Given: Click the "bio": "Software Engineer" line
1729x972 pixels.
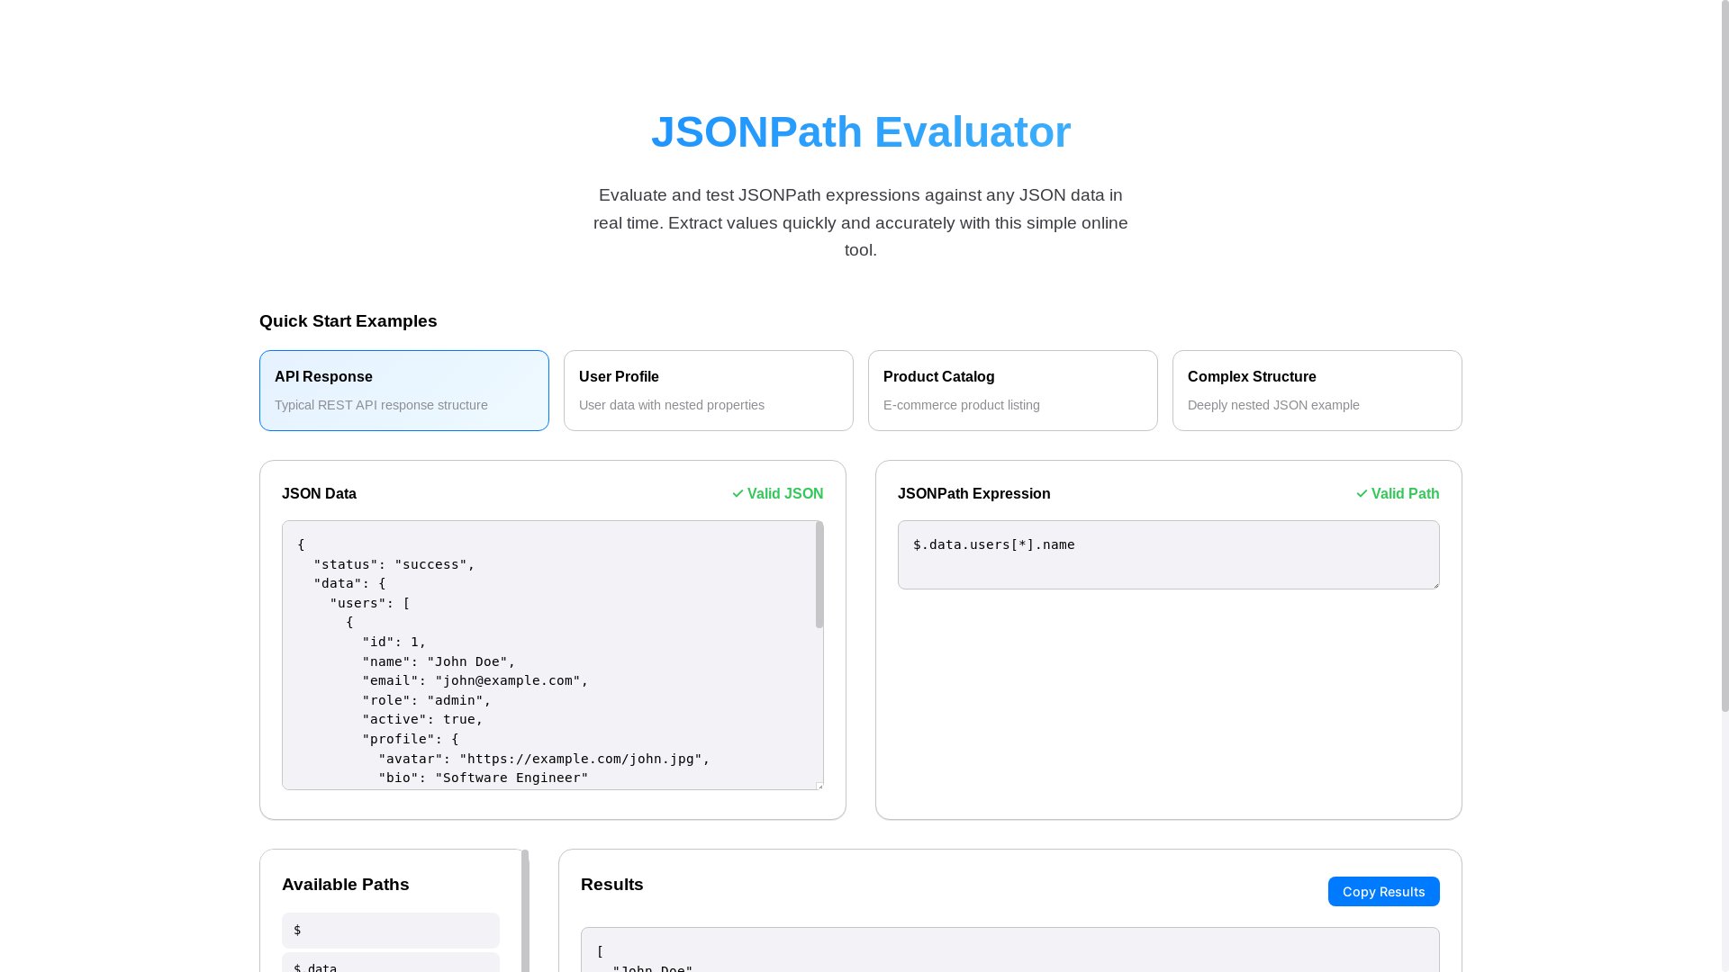Looking at the screenshot, I should [x=483, y=778].
